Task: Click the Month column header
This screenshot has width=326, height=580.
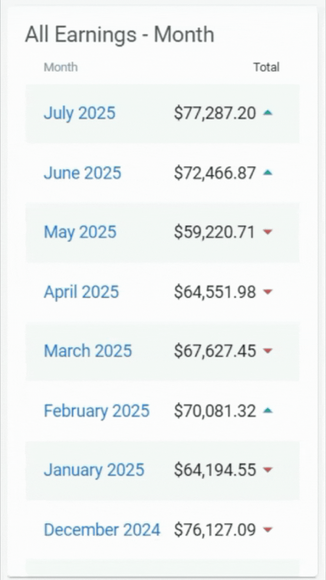Action: click(61, 67)
